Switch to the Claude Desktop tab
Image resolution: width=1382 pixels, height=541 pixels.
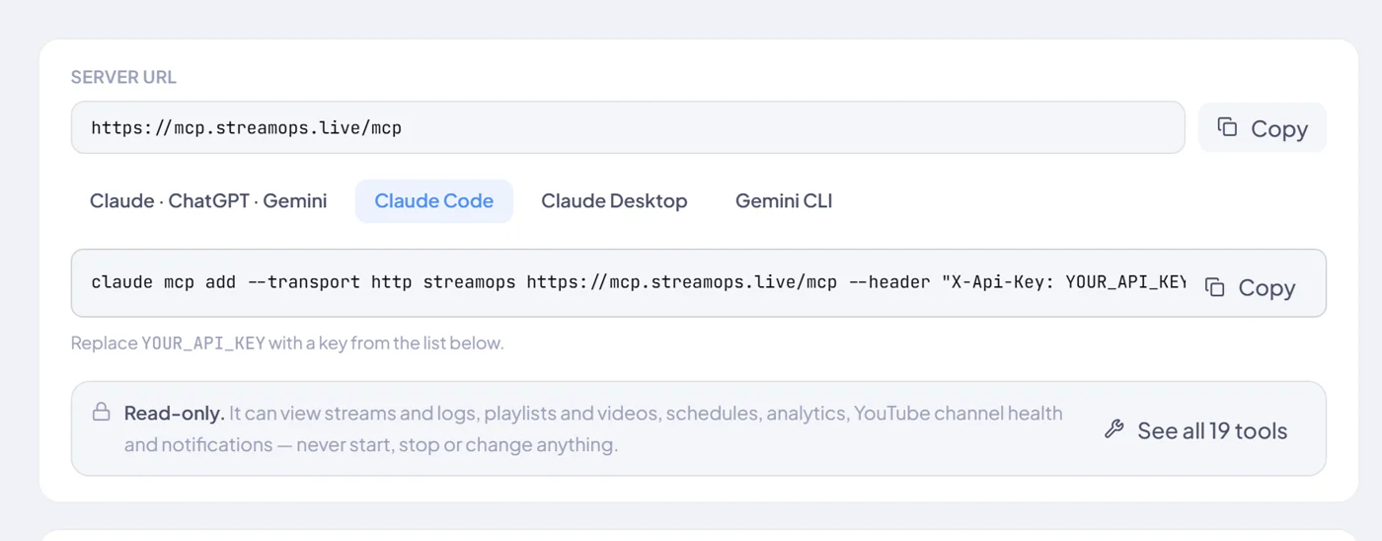point(614,201)
